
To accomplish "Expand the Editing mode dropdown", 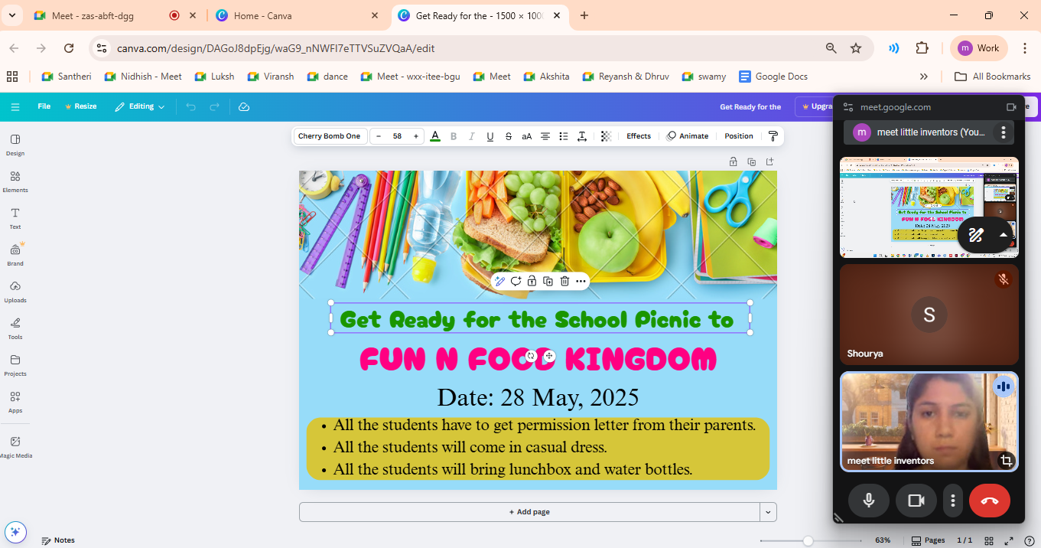I will pyautogui.click(x=140, y=106).
